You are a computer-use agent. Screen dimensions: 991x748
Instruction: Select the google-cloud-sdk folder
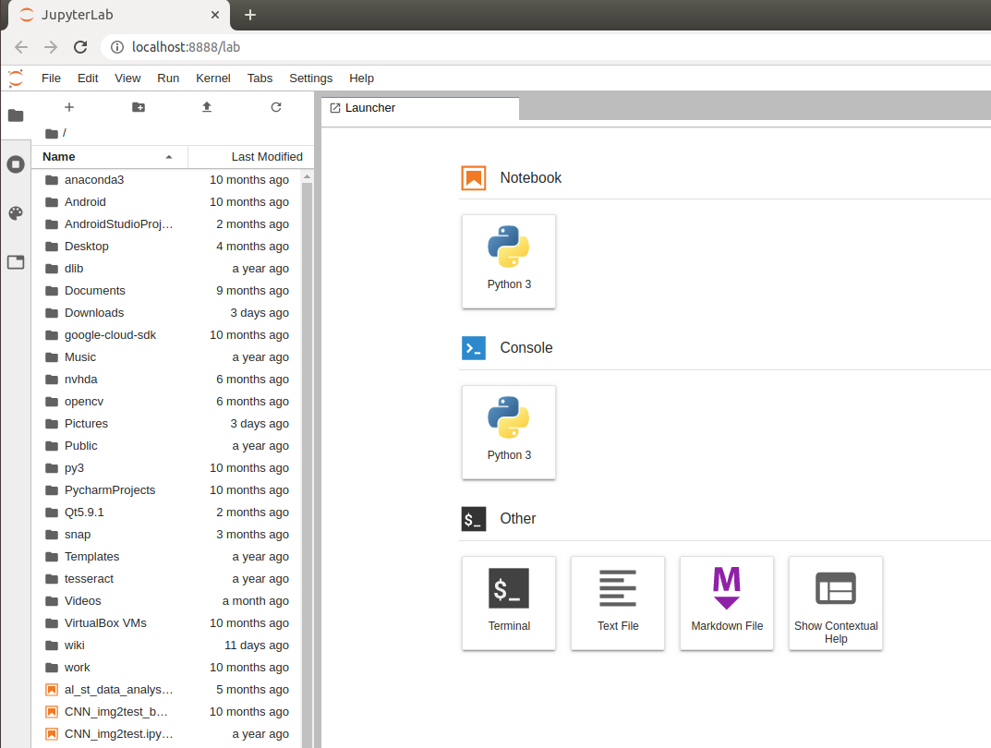click(167, 335)
